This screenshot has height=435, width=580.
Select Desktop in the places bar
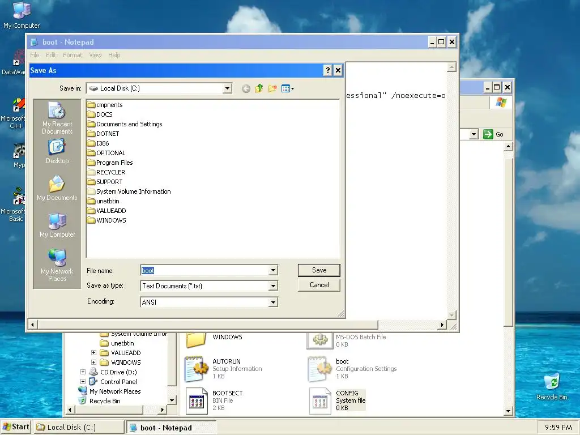point(57,152)
